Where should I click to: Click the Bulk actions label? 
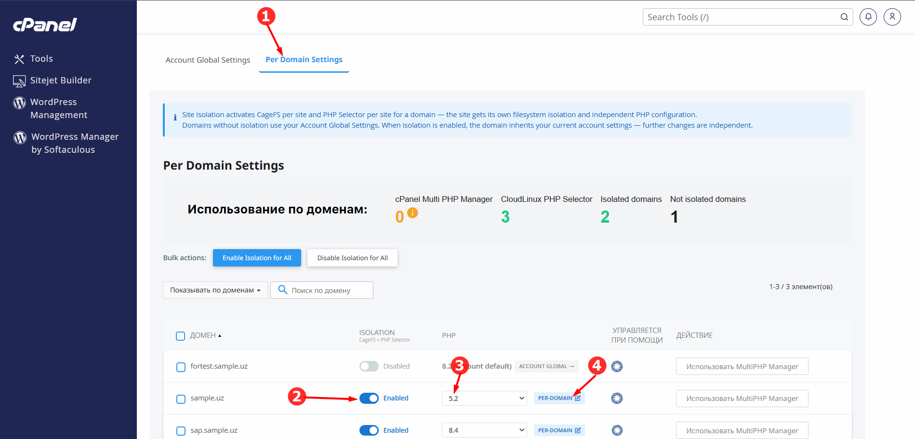point(185,258)
